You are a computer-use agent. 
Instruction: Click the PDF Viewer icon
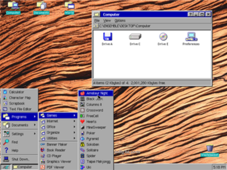pyautogui.click(x=43, y=167)
